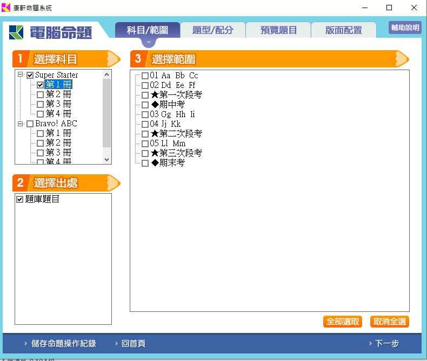The width and height of the screenshot is (427, 361).
Task: Click the 康軒 logo icon beside 電腦命題
Action: tap(16, 32)
